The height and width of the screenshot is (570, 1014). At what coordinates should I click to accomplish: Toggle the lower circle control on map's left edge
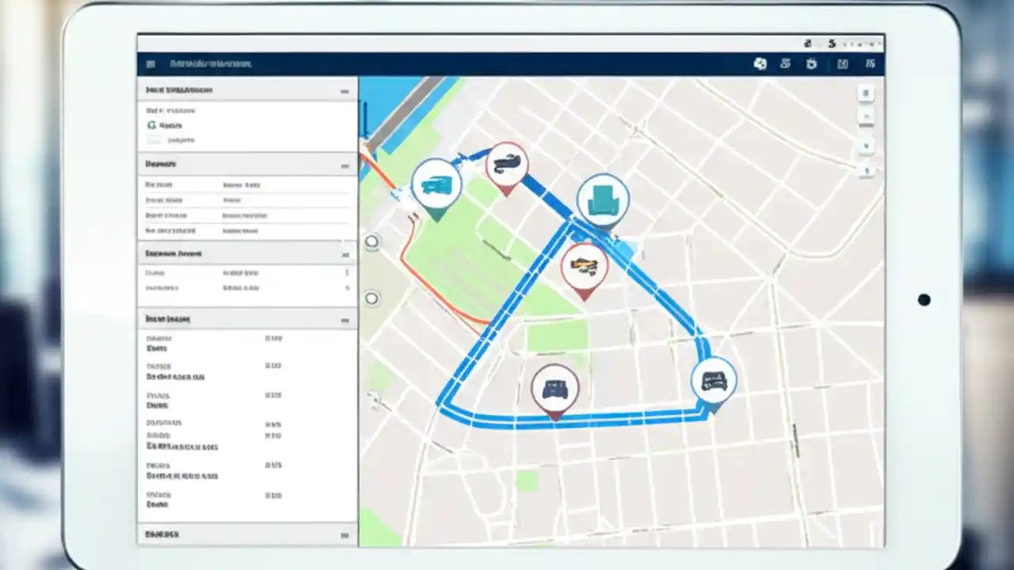click(x=371, y=298)
